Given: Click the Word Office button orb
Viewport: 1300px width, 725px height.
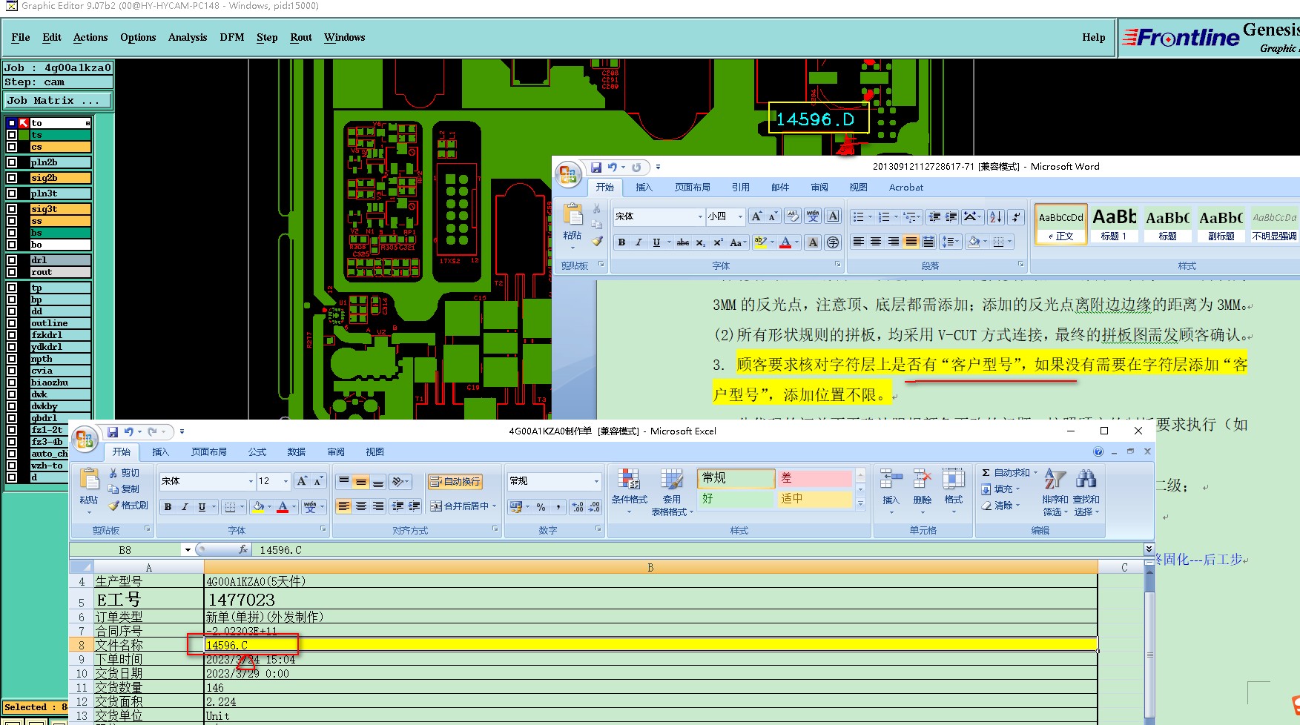Looking at the screenshot, I should click(x=568, y=175).
